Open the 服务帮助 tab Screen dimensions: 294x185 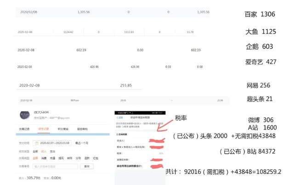point(82,129)
